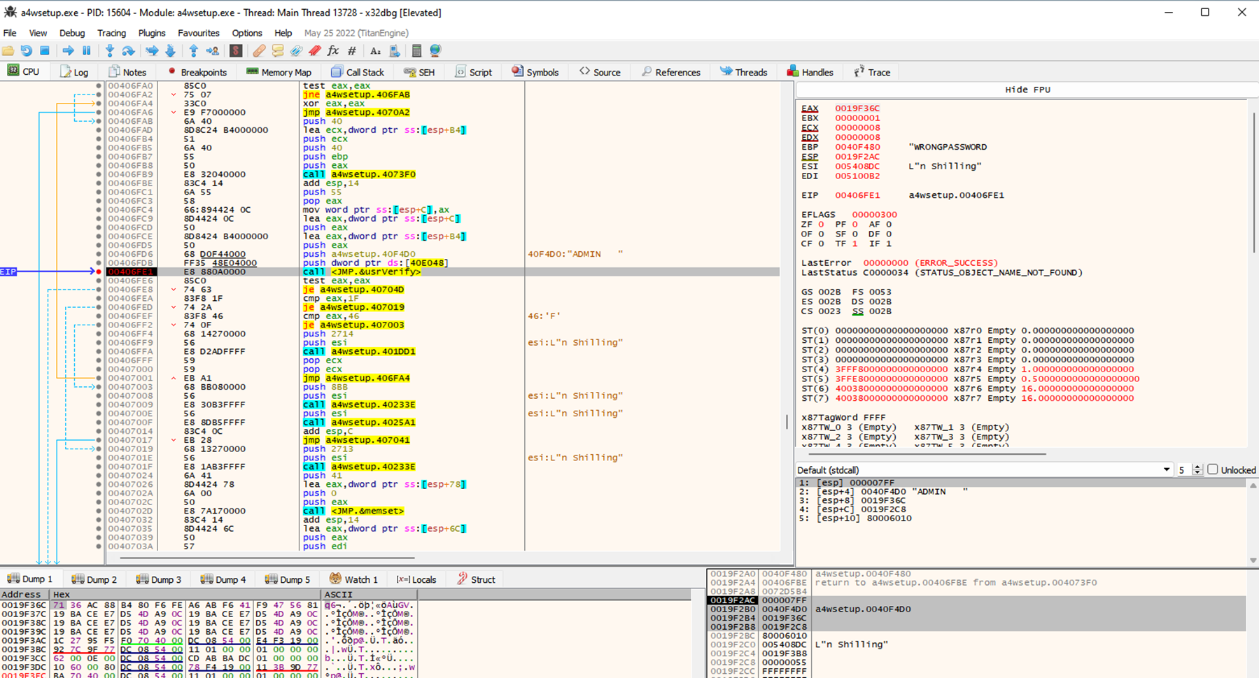The height and width of the screenshot is (678, 1259).
Task: Open the patches bandage icon
Action: pos(259,50)
